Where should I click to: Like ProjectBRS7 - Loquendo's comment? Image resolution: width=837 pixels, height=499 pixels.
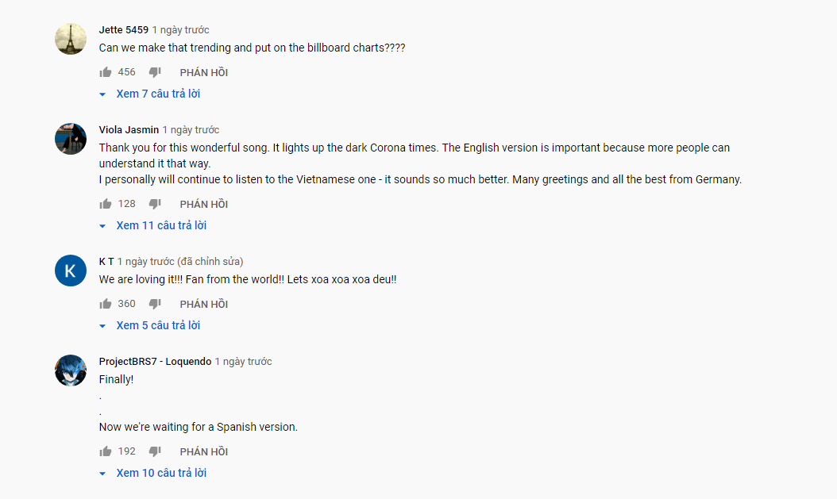pyautogui.click(x=106, y=451)
